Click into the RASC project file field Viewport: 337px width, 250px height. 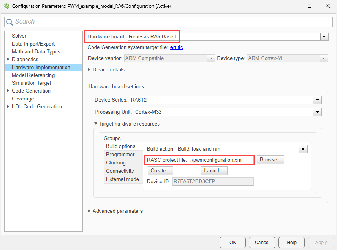pyautogui.click(x=222, y=160)
